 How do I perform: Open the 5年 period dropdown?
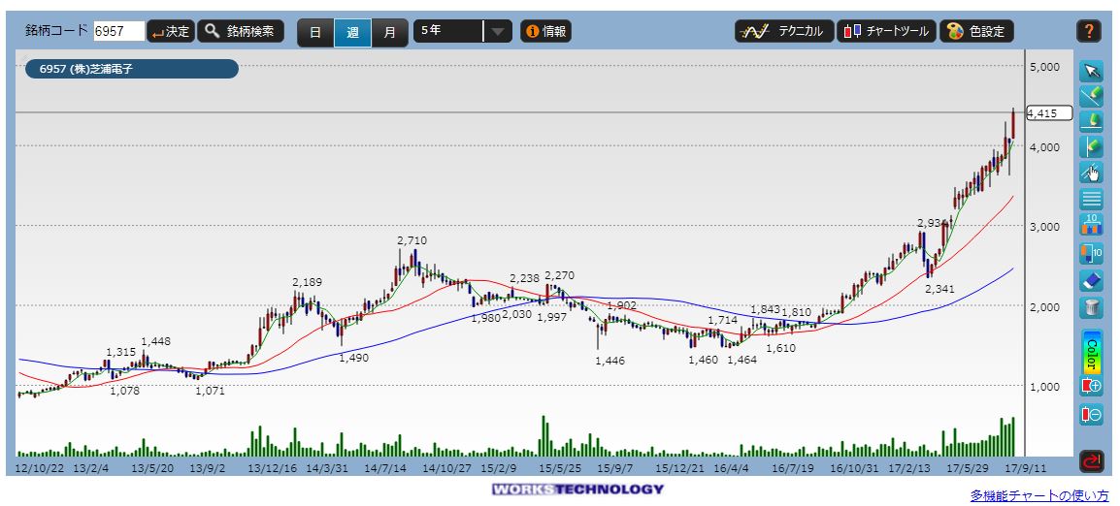(x=462, y=31)
